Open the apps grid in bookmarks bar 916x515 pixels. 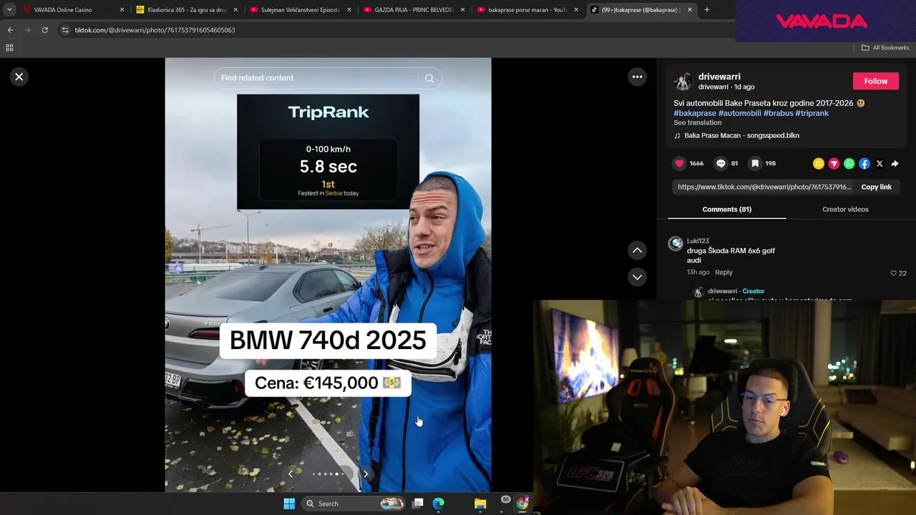tap(9, 48)
